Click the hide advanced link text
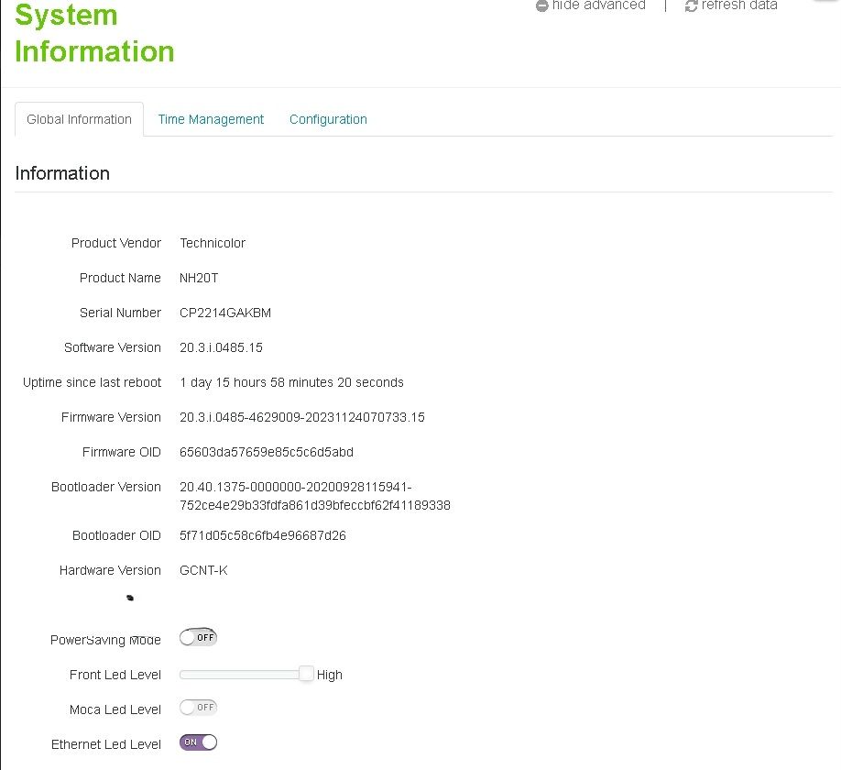This screenshot has width=841, height=770. [598, 5]
